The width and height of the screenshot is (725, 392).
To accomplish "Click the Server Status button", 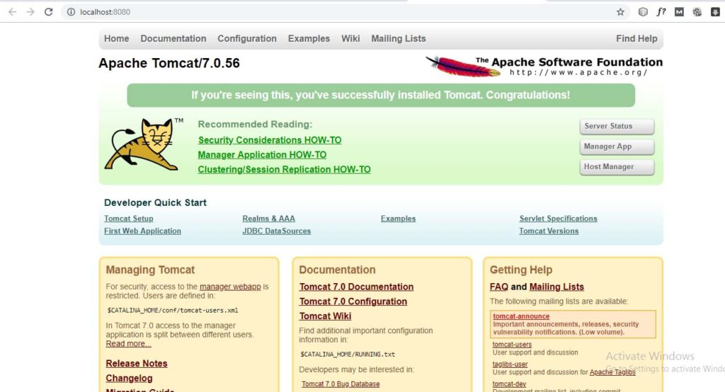I will click(617, 126).
